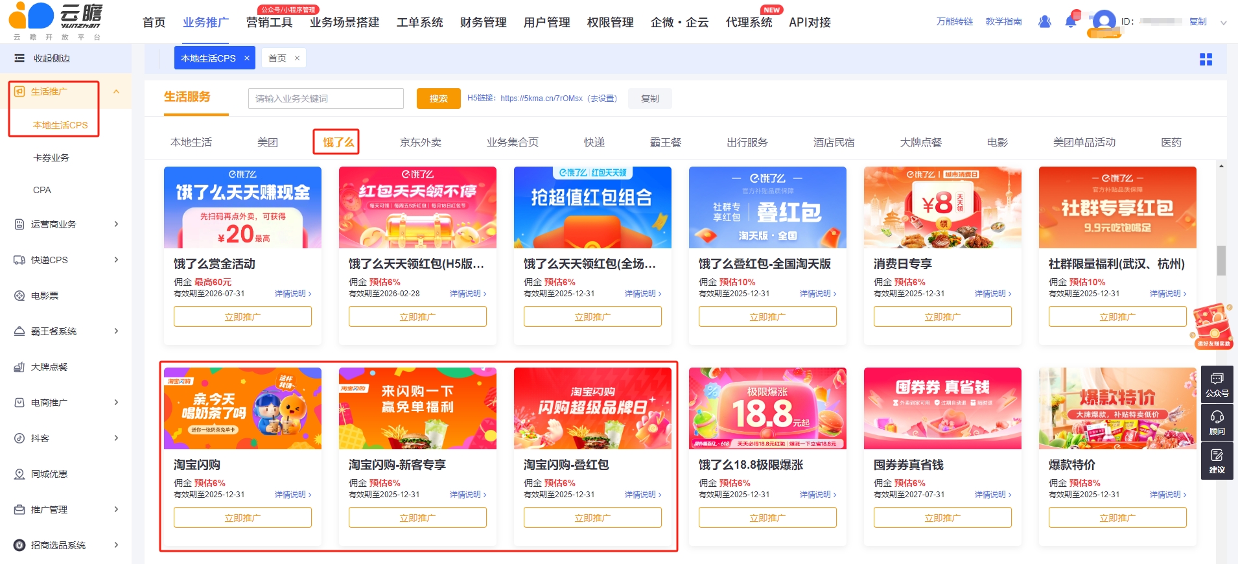Click 立即推广 for 爆款特价
Screen dimensions: 1238x564
coord(1117,517)
